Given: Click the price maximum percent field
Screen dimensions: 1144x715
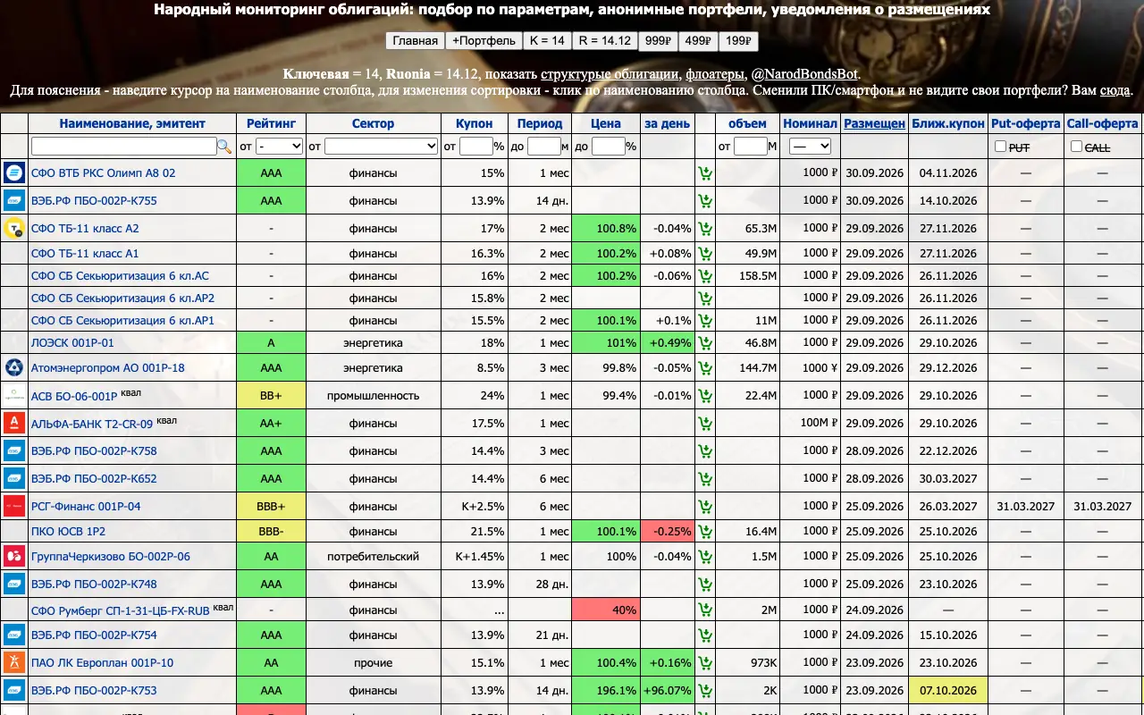Looking at the screenshot, I should click(608, 146).
